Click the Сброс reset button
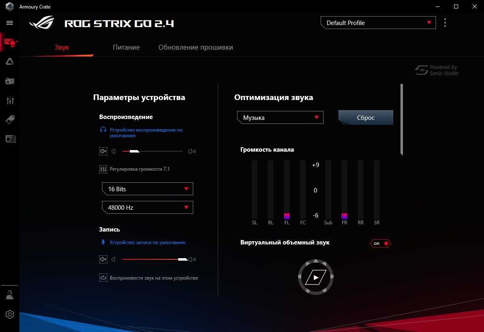This screenshot has height=332, width=484. pos(365,118)
